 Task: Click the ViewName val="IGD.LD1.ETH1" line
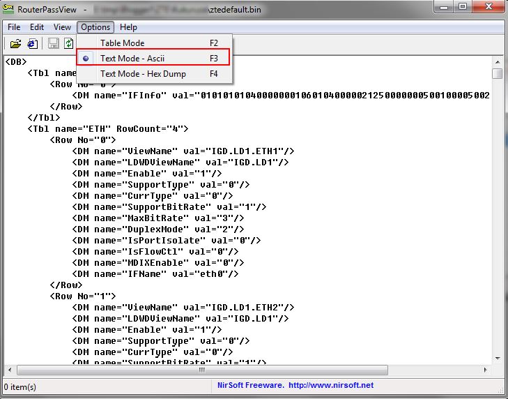coord(183,151)
